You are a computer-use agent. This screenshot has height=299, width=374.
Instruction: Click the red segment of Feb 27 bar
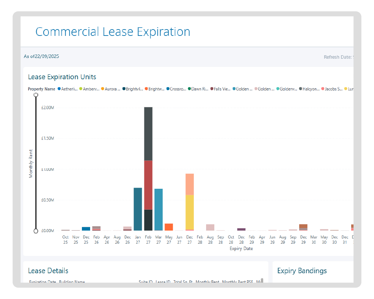coord(148,185)
